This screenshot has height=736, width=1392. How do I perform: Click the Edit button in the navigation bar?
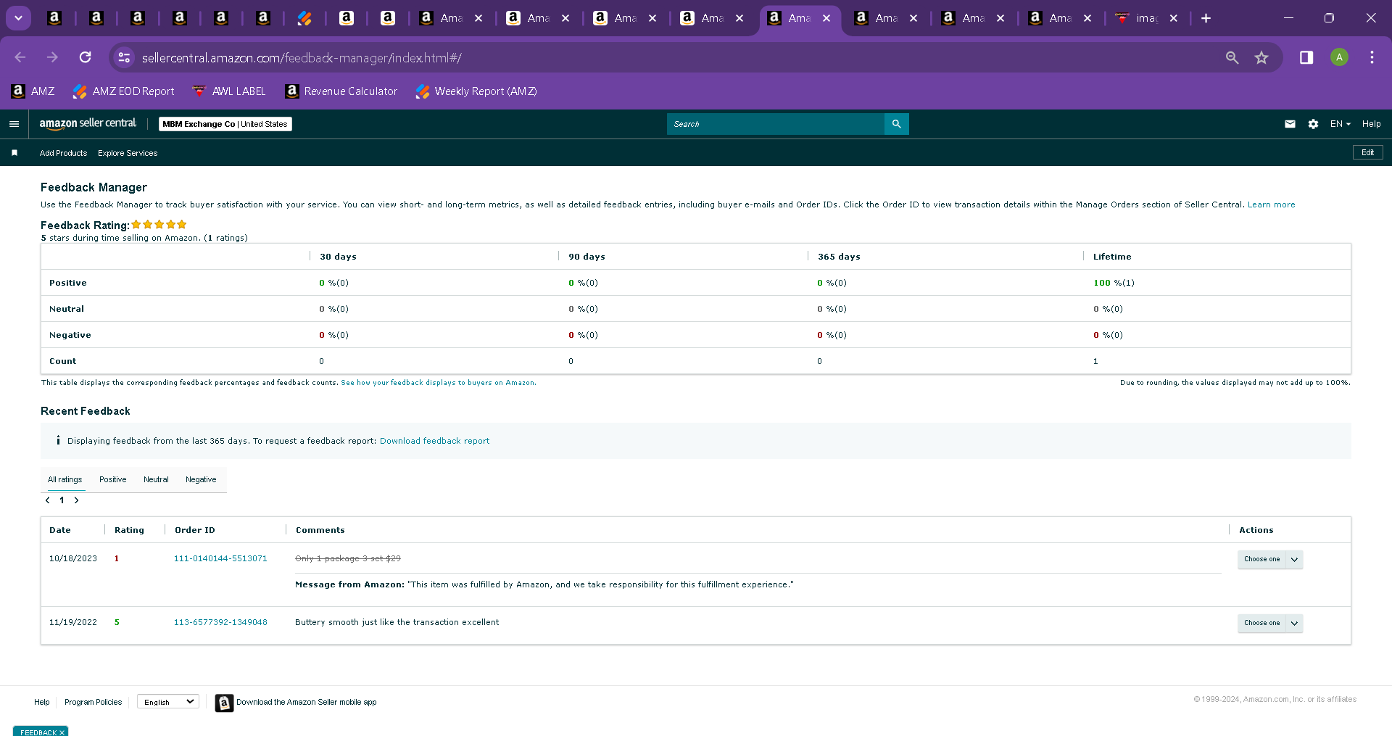[x=1368, y=152]
